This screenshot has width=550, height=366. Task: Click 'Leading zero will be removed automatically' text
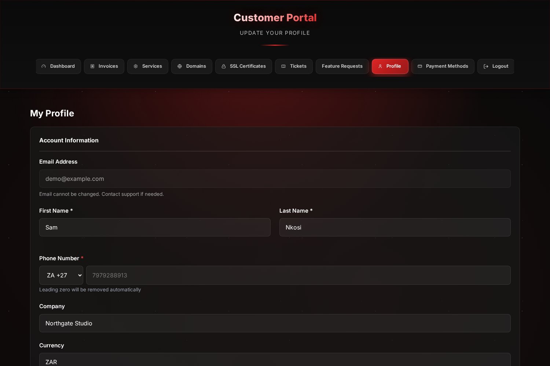[90, 290]
